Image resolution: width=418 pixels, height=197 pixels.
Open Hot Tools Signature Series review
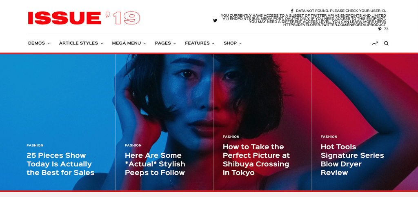[x=352, y=160]
